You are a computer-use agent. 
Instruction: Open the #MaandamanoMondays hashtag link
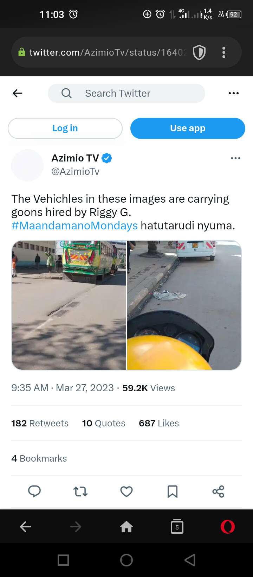74,226
